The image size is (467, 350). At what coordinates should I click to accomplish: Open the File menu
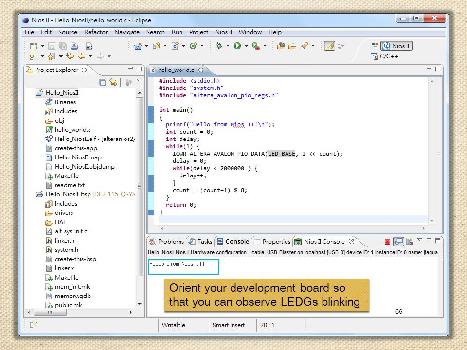coord(29,32)
